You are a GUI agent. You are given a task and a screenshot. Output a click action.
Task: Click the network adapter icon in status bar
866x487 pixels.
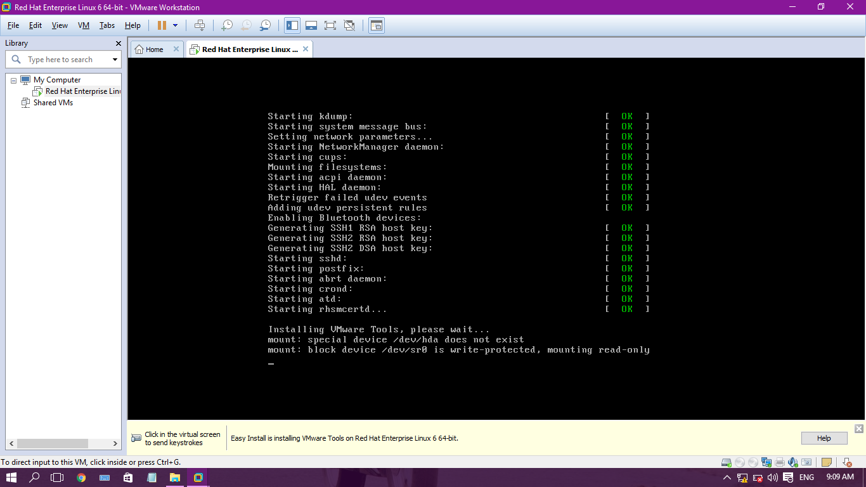(766, 462)
